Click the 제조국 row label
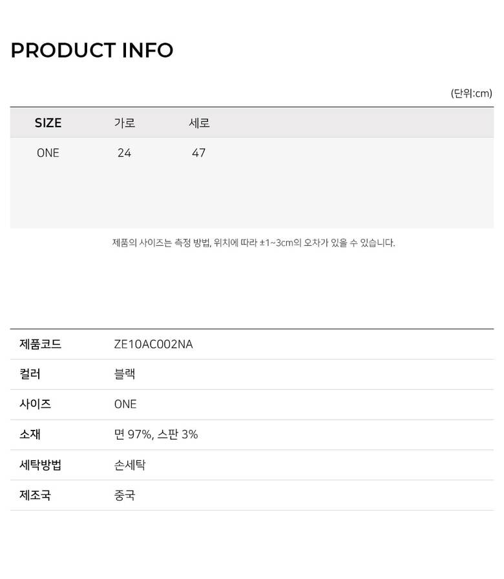Image resolution: width=504 pixels, height=579 pixels. 36,495
